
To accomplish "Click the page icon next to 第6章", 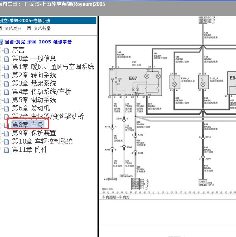I will point(6,109).
